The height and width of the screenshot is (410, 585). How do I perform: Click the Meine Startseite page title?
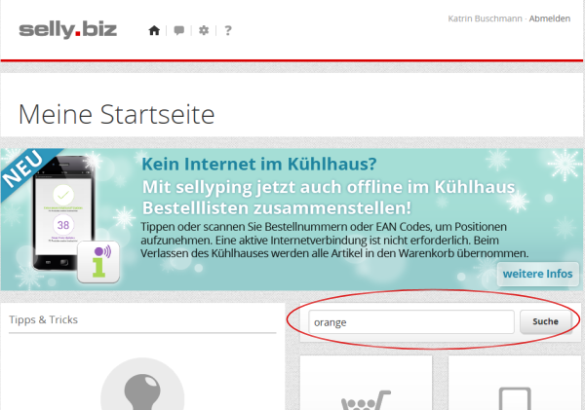pos(116,114)
